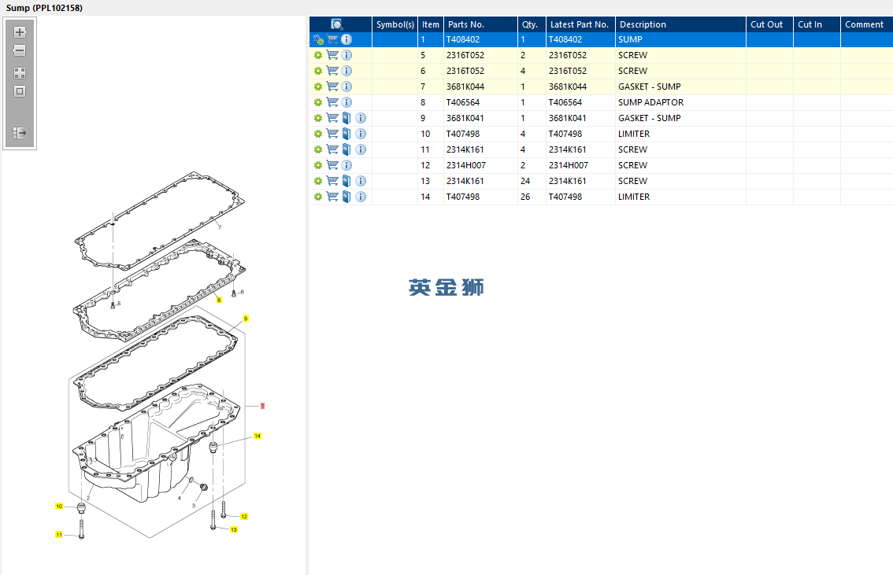Screen dimensions: 893x575
Task: Click the green gear icon for item 5
Action: click(x=318, y=55)
